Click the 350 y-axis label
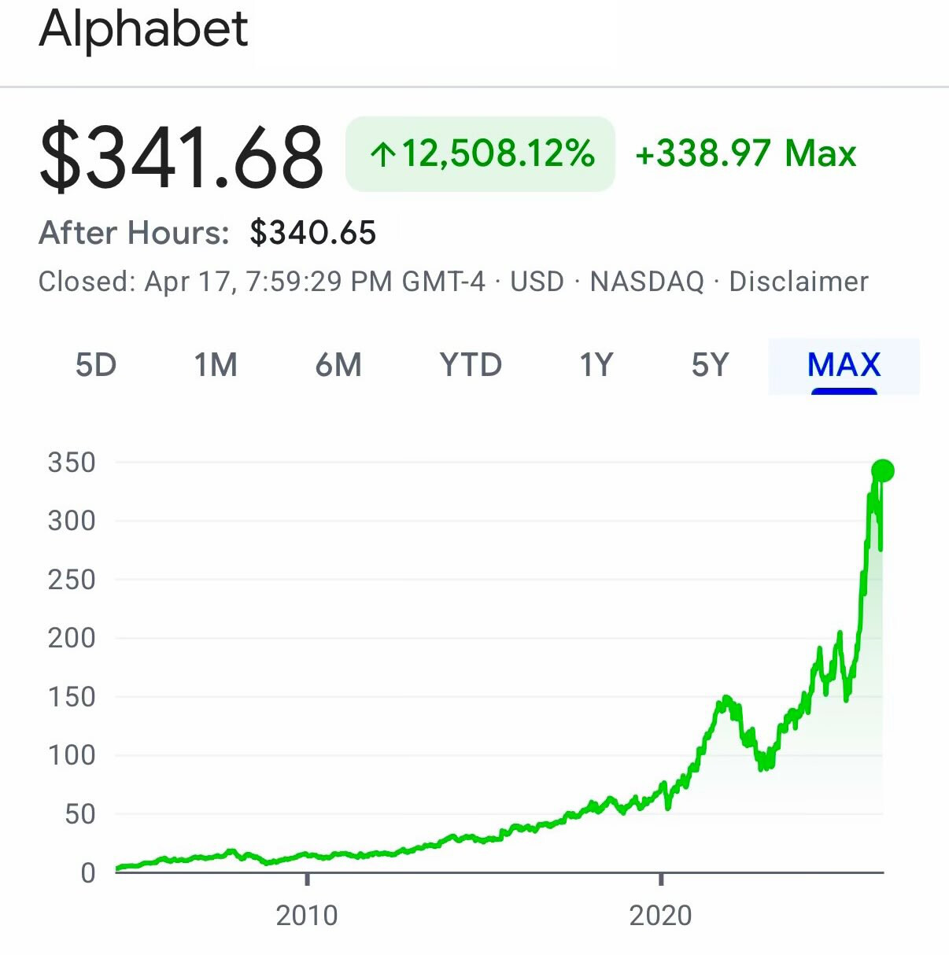 coord(72,463)
